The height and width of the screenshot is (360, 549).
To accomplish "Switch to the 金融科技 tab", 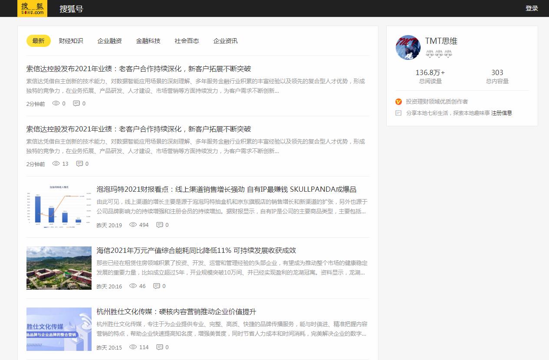I will 148,41.
